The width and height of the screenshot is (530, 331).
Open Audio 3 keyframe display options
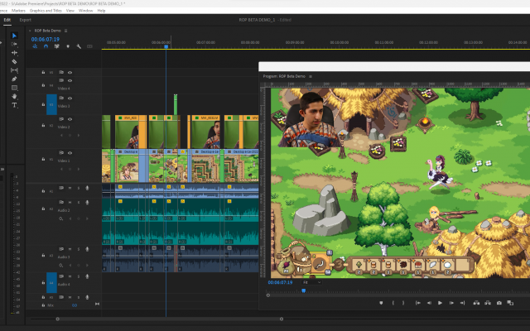(61, 266)
